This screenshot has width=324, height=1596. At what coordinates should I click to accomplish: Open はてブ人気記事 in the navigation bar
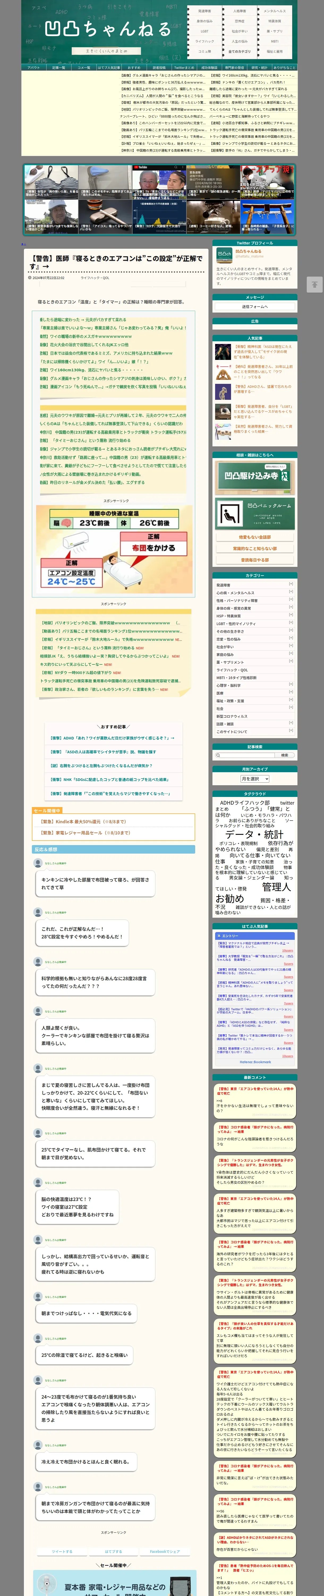pos(109,68)
